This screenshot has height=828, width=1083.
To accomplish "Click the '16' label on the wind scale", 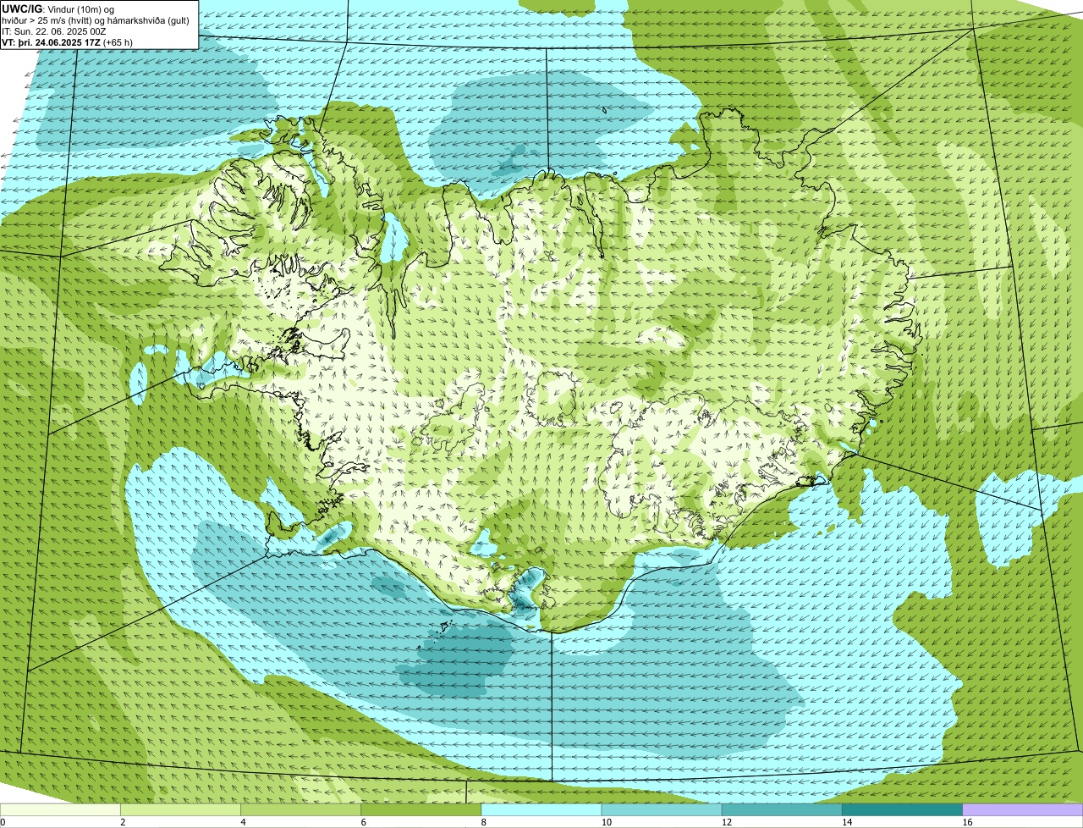I will pos(966,822).
